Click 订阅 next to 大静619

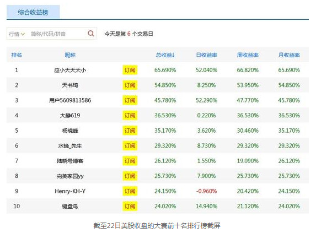(130, 116)
